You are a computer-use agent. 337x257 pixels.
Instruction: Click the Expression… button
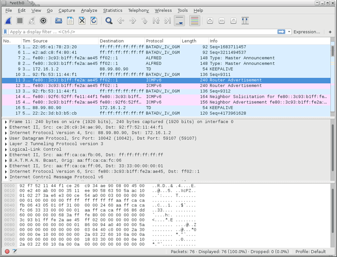[x=307, y=32]
